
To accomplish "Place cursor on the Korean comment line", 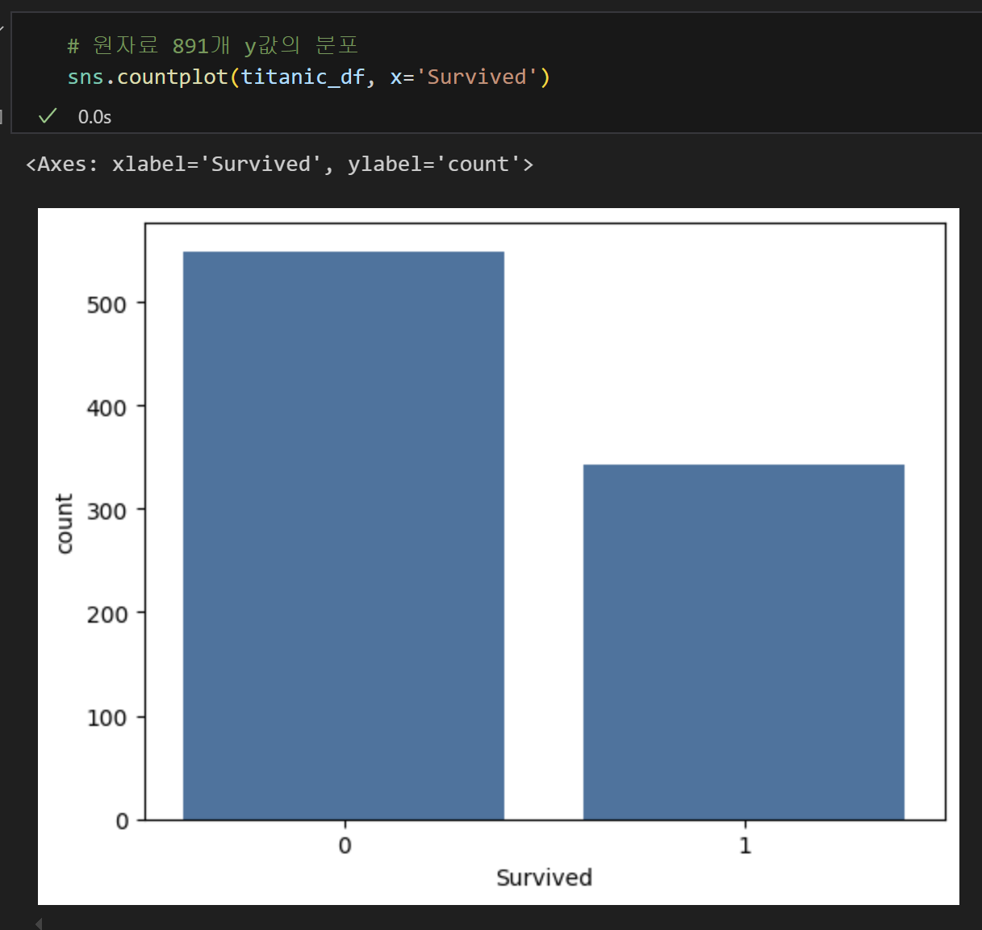I will click(212, 45).
